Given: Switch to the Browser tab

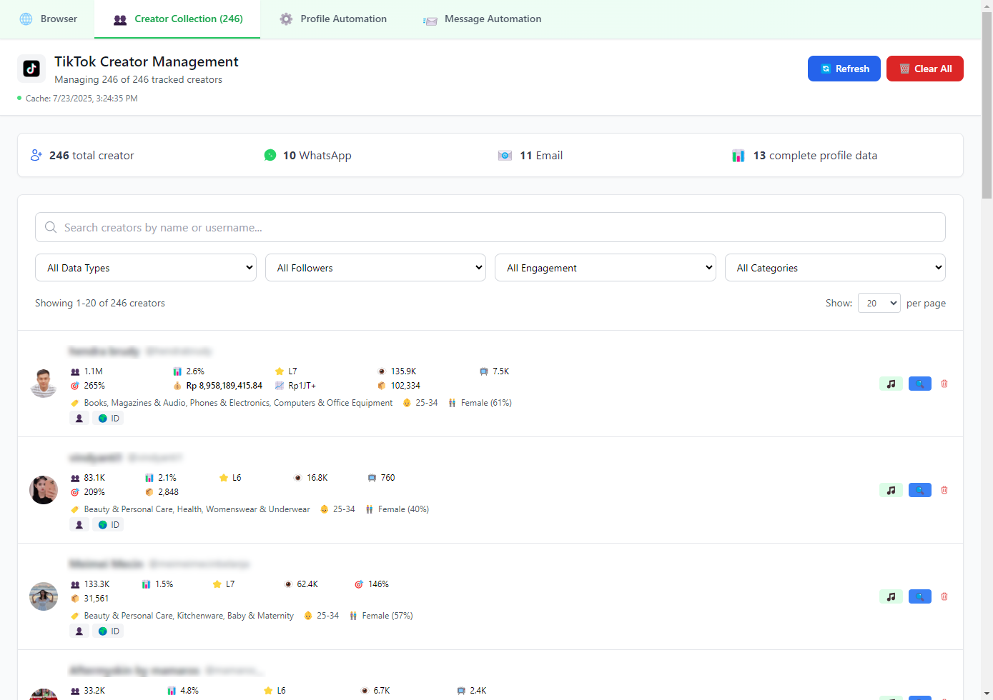Looking at the screenshot, I should [x=48, y=19].
